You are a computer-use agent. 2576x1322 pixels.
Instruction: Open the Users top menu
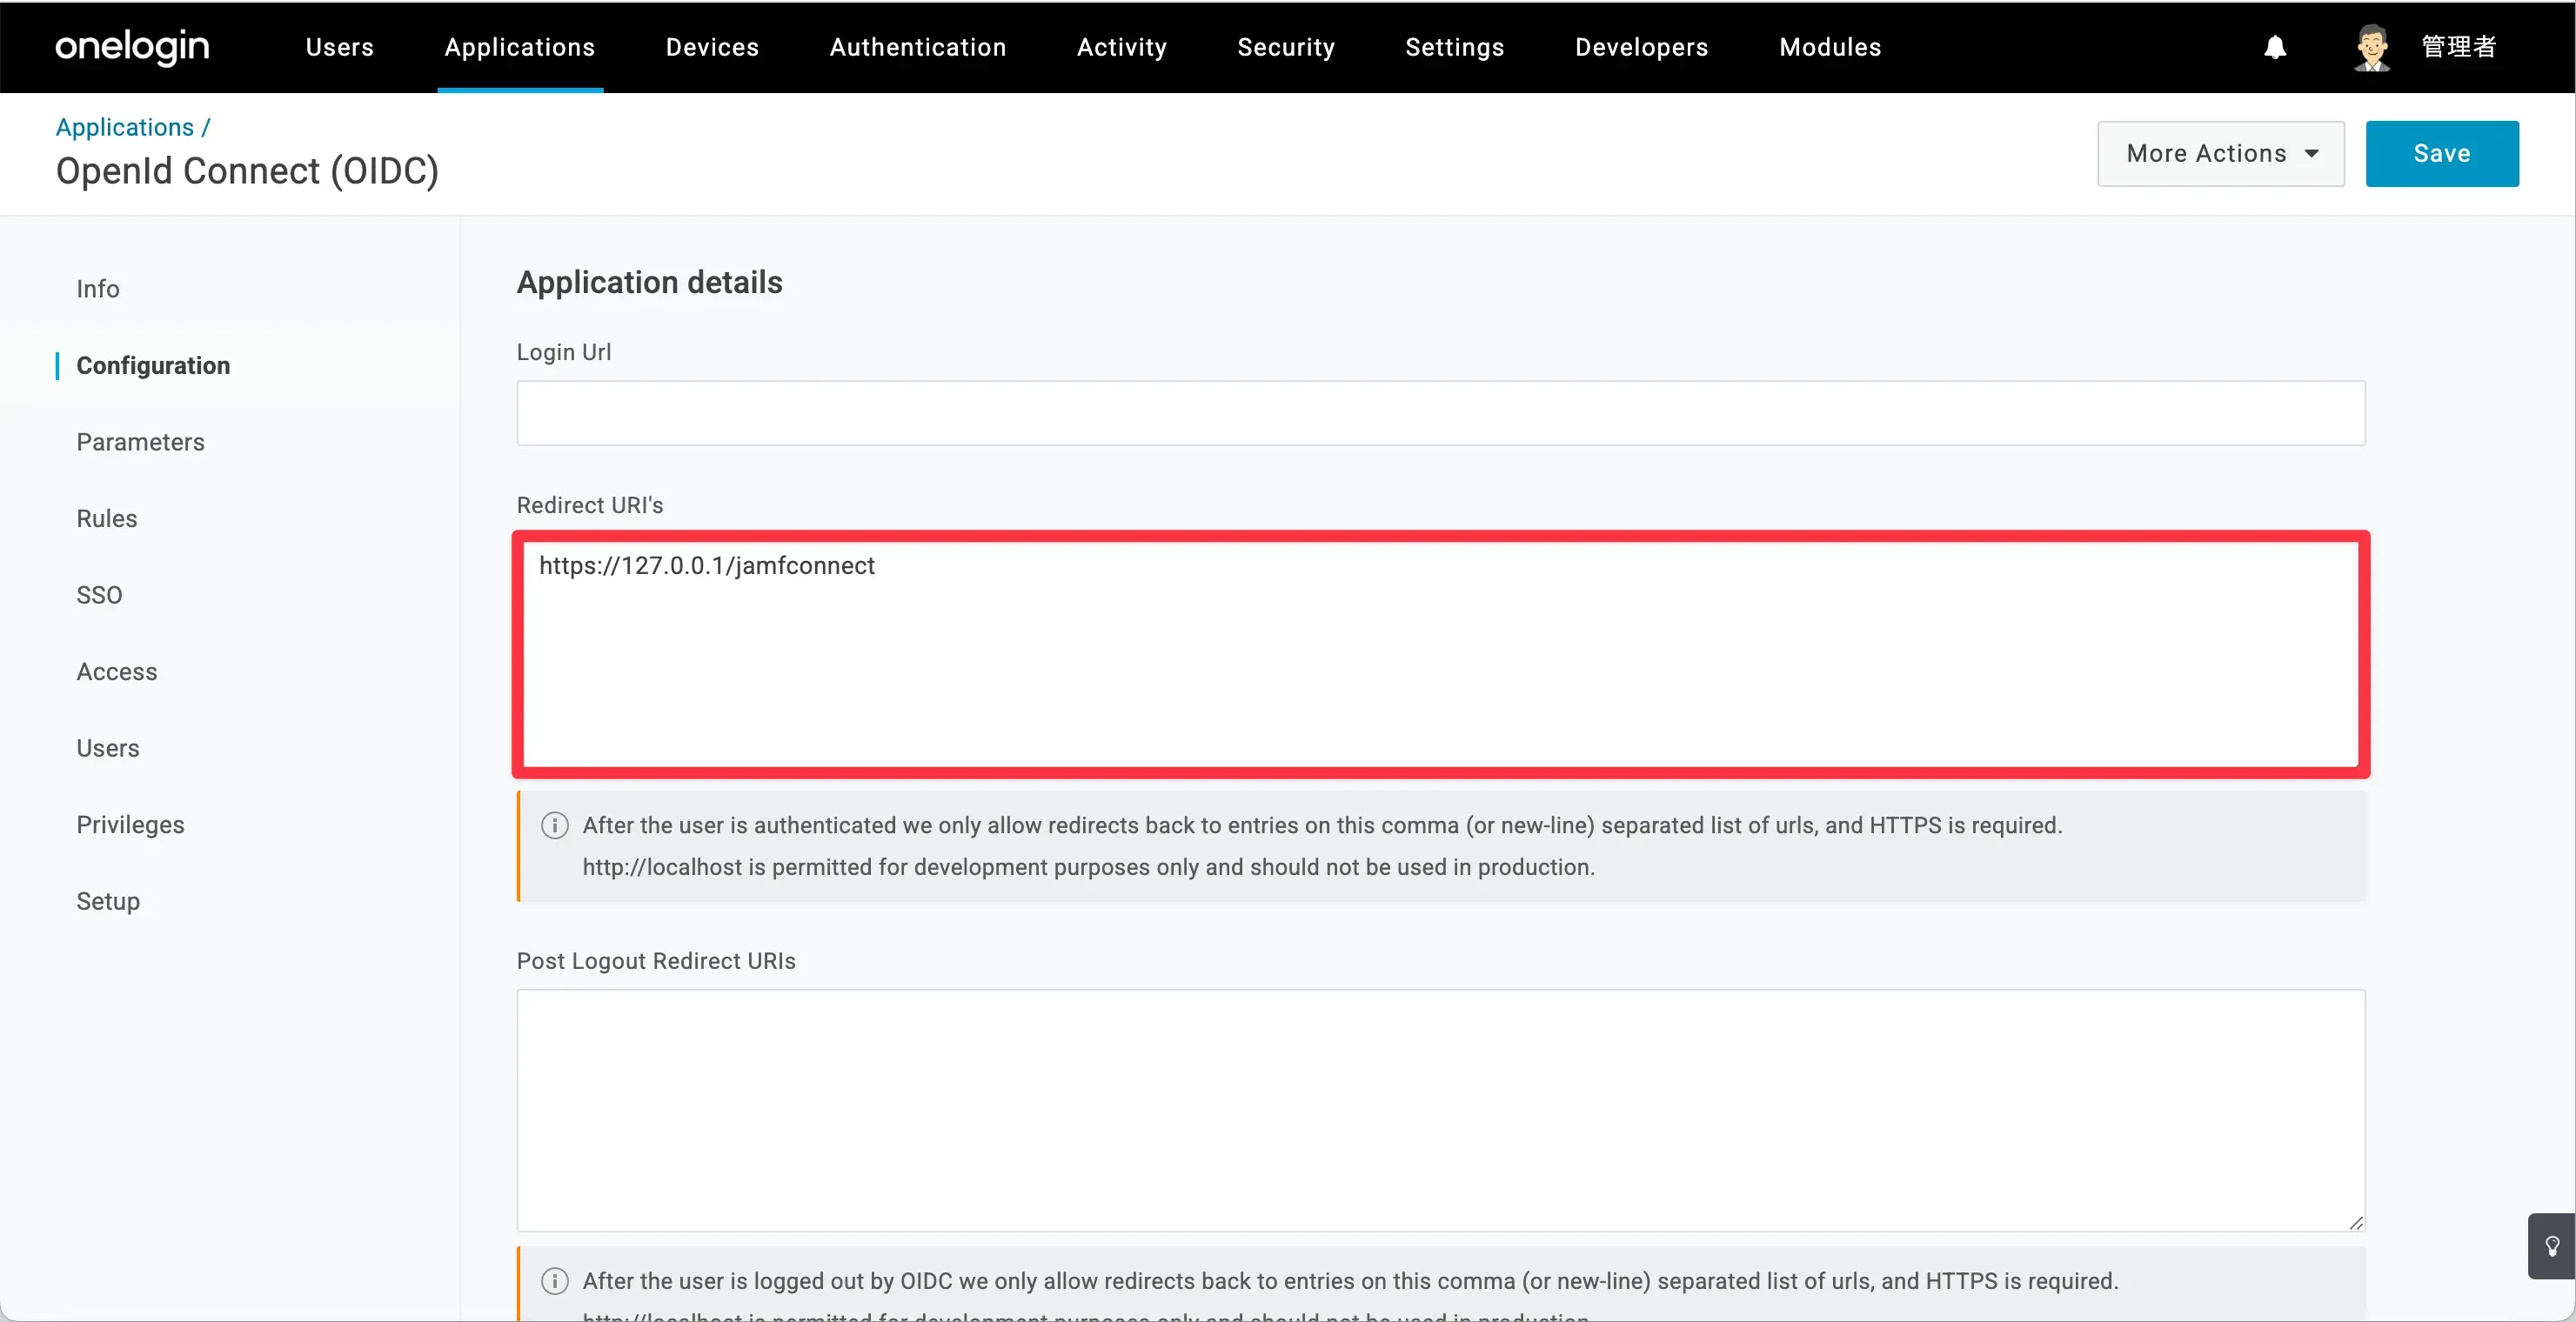pos(339,47)
